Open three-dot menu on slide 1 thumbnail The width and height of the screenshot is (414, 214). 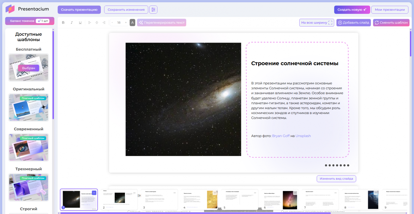94,193
